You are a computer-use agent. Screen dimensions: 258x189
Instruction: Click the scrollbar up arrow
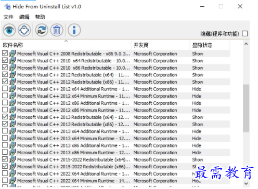coord(246,44)
